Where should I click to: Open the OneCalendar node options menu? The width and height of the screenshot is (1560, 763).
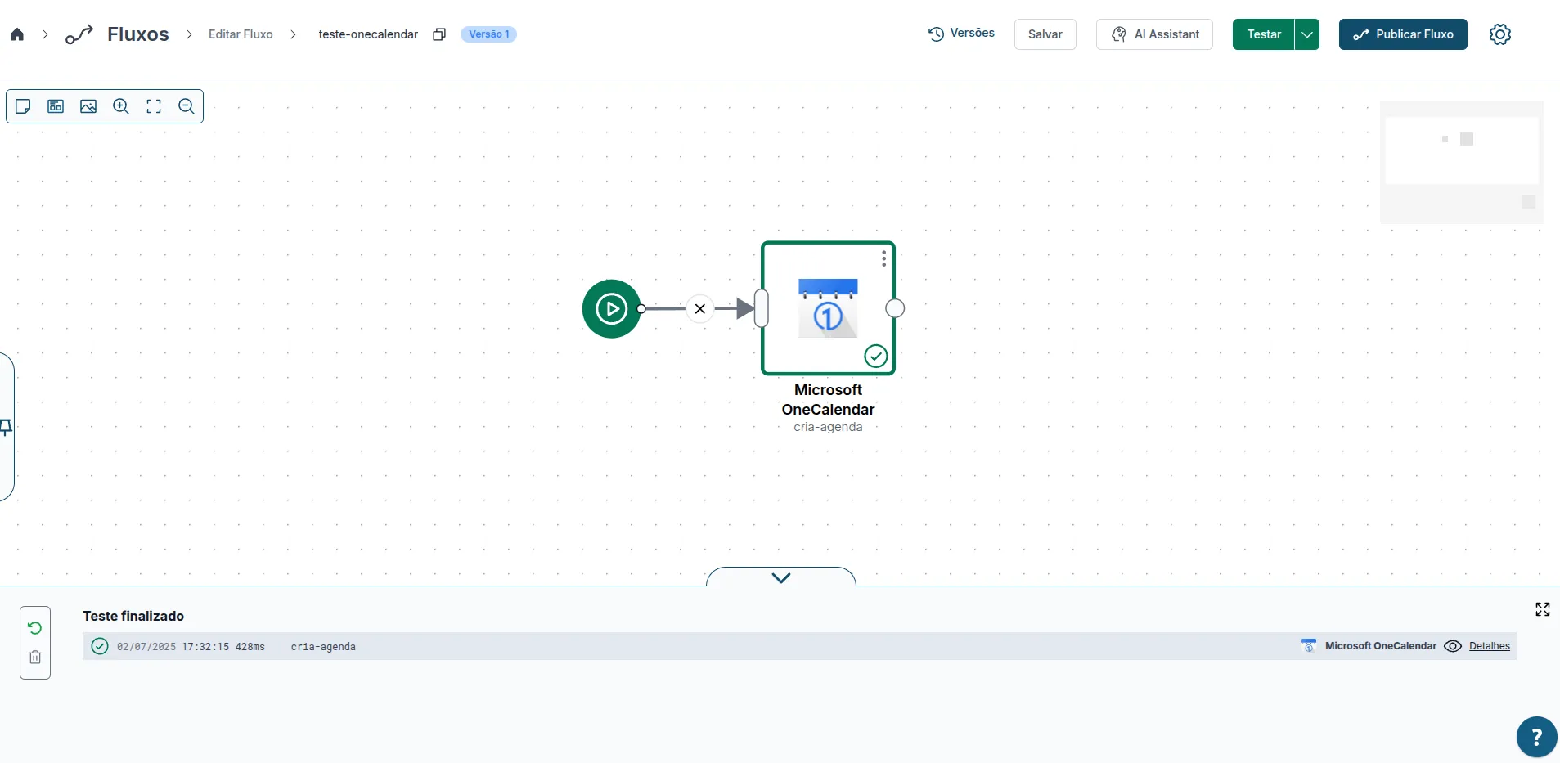point(883,258)
